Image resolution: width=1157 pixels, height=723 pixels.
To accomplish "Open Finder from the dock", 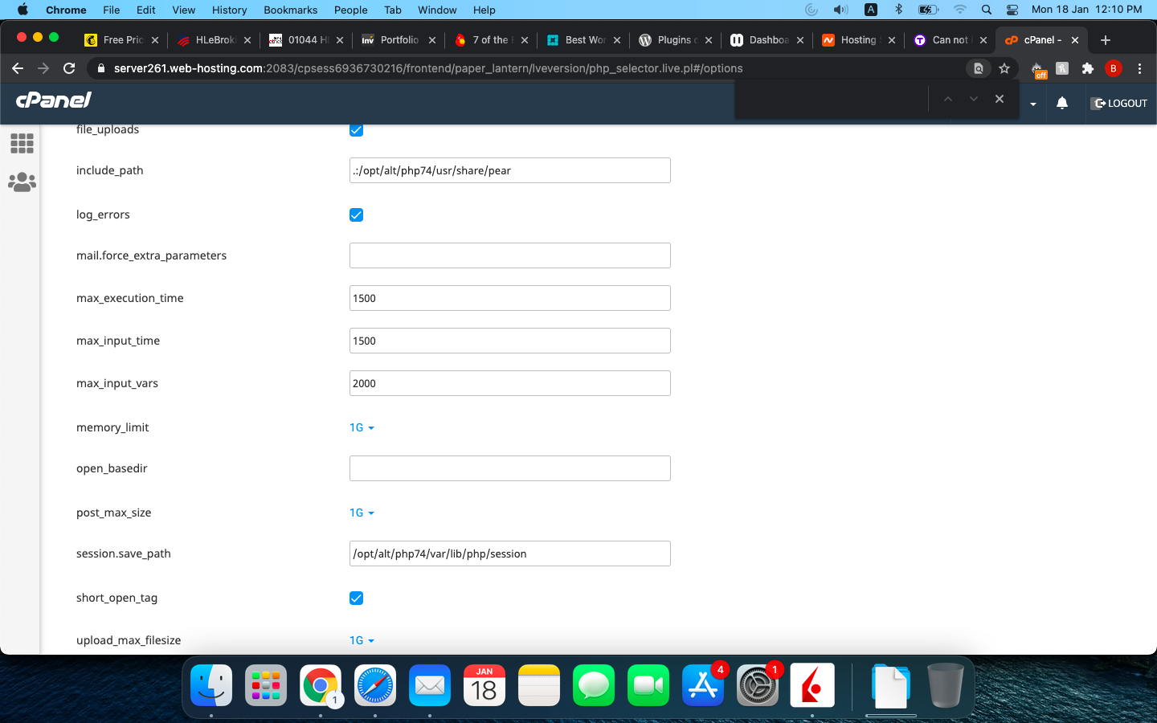I will tap(211, 685).
